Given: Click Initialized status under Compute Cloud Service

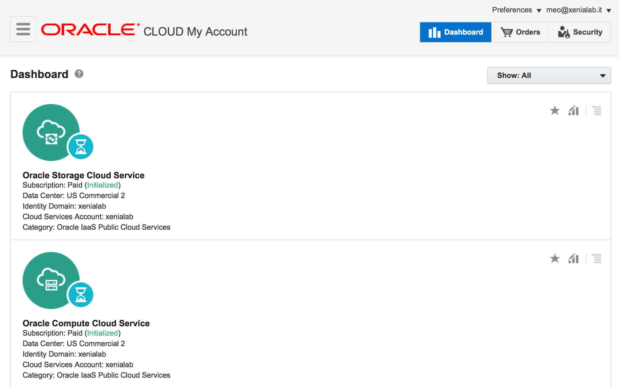Looking at the screenshot, I should (103, 333).
